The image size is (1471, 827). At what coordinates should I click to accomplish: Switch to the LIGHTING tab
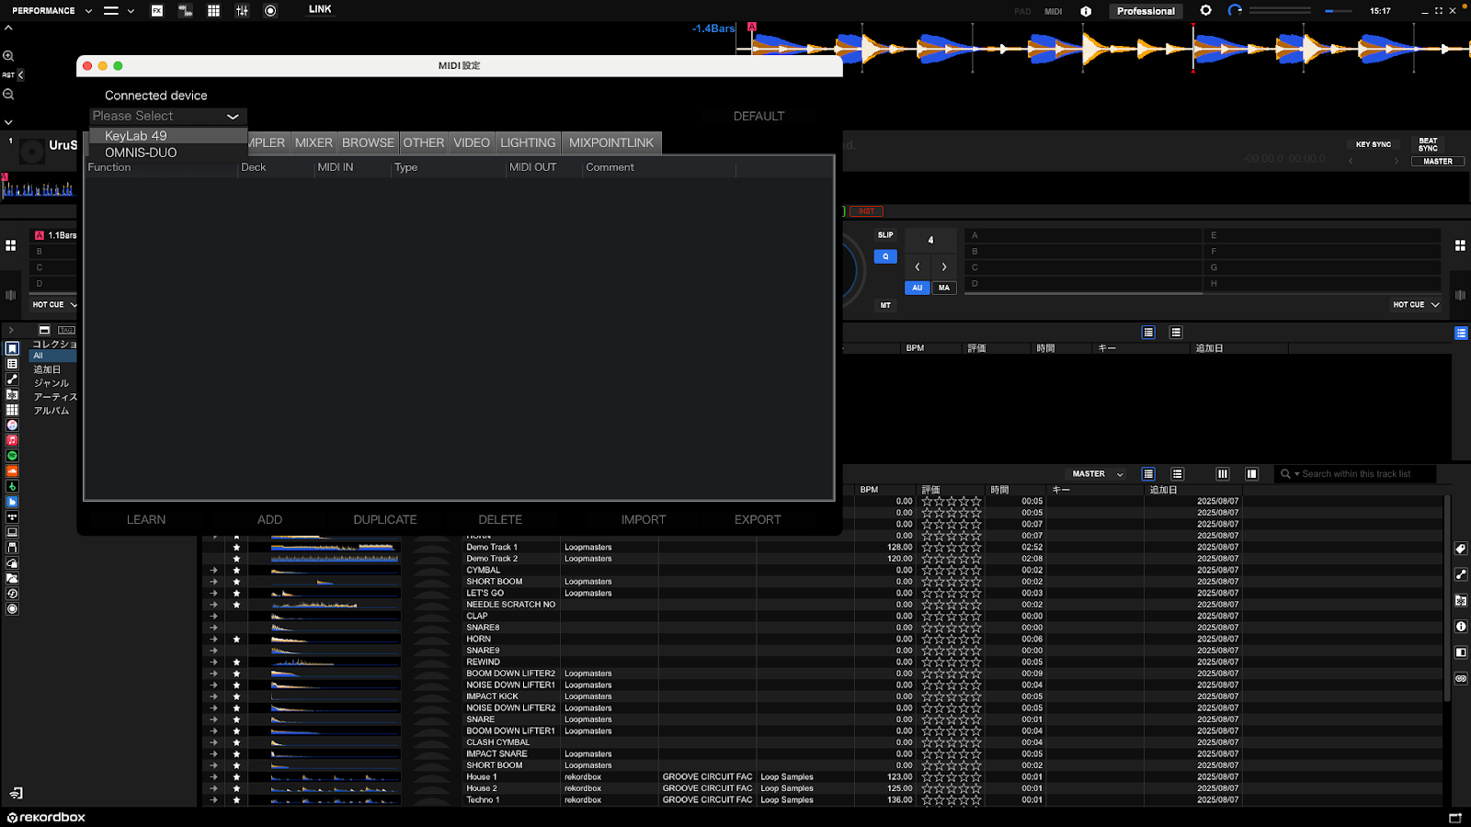tap(528, 143)
